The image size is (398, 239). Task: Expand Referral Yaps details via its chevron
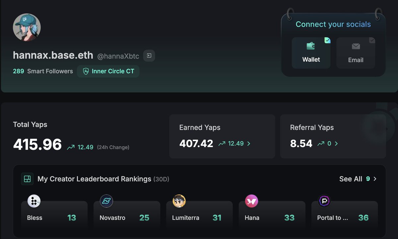click(x=336, y=144)
